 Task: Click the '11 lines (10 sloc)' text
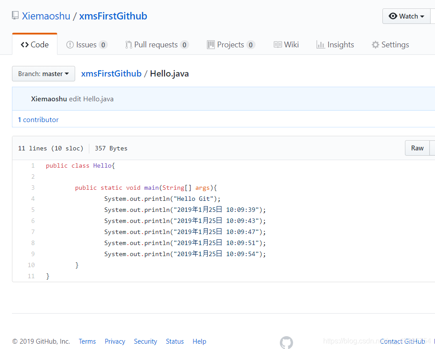click(51, 148)
